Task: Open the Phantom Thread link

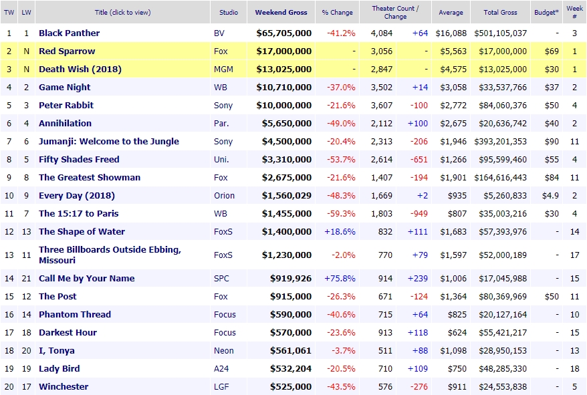Action: tap(75, 315)
